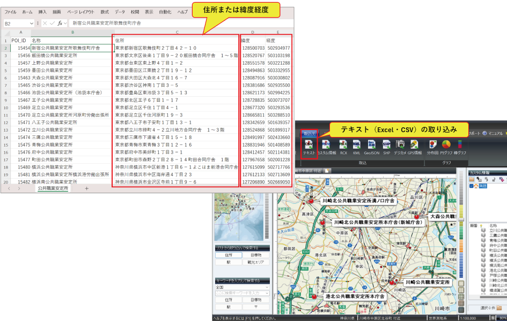Expand the Excel formula bar function dropdown
Image resolution: width=507 pixels, height=321 pixels.
point(65,23)
